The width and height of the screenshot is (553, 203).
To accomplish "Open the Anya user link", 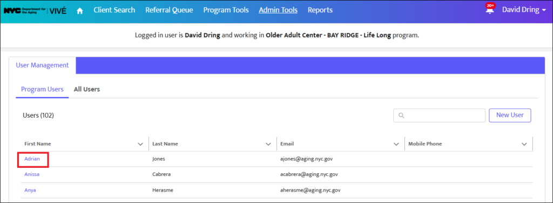I will [x=30, y=190].
